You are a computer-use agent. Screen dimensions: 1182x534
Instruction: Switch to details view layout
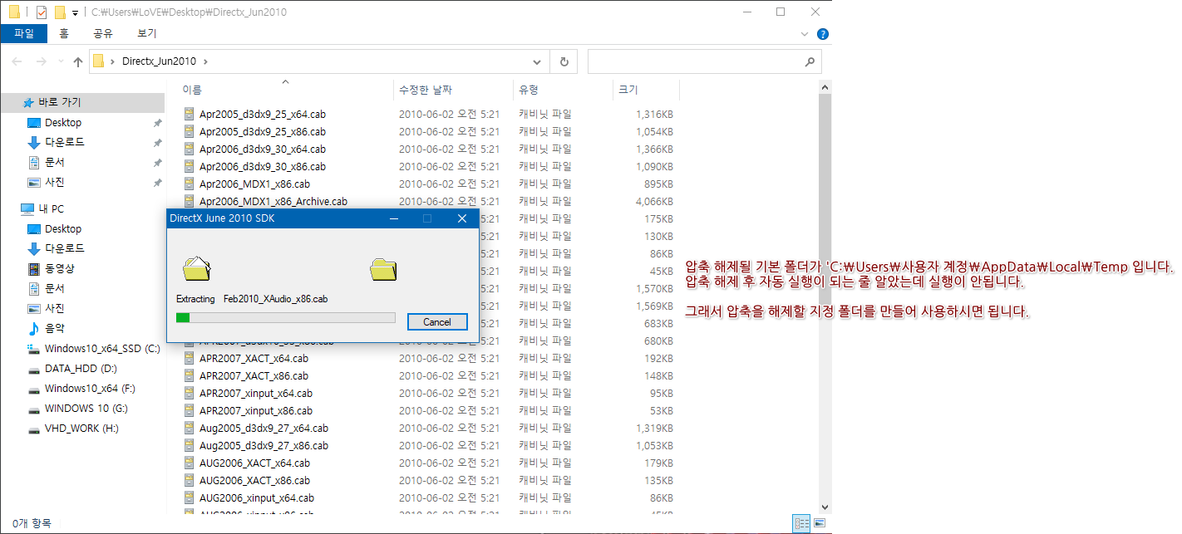point(801,523)
